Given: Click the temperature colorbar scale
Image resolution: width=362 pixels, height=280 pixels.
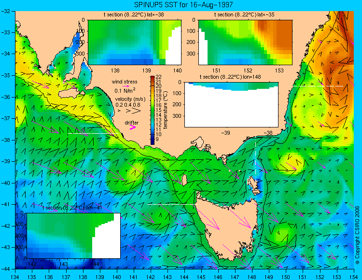Looking at the screenshot, I should click(x=153, y=111).
